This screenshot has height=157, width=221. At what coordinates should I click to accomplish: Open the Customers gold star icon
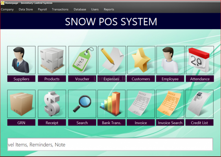pyautogui.click(x=141, y=60)
